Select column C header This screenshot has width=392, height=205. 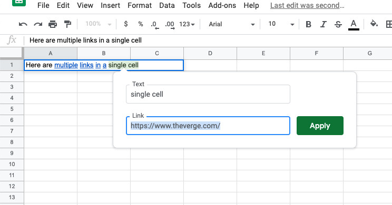[x=157, y=53]
